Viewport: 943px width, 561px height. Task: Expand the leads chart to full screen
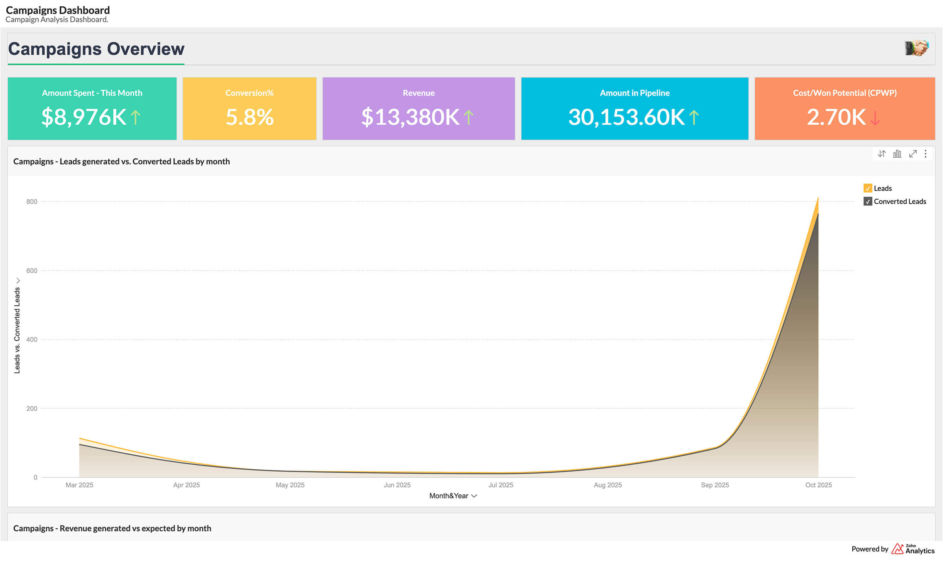tap(913, 154)
